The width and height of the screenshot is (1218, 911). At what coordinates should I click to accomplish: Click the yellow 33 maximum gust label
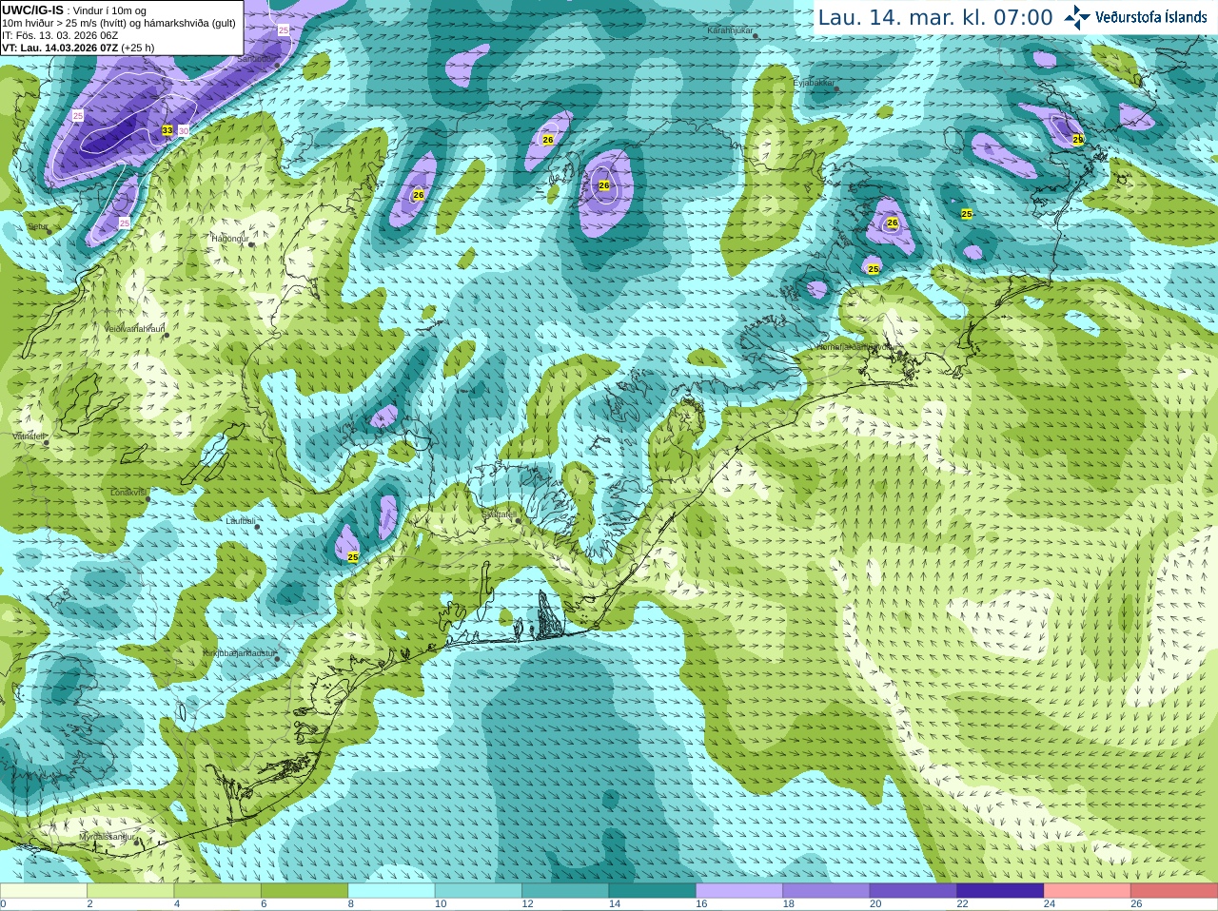[x=167, y=130]
